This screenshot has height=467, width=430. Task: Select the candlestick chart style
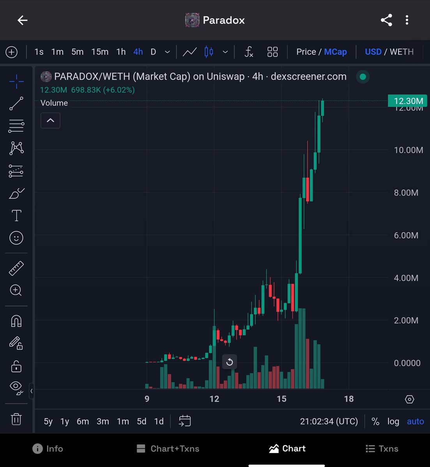click(209, 52)
